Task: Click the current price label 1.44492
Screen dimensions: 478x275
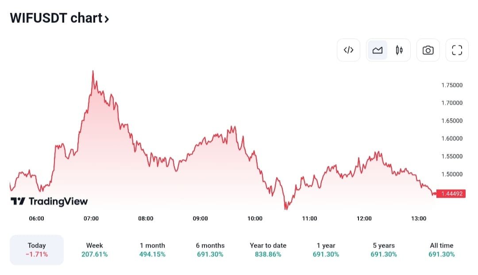Action: pos(451,193)
